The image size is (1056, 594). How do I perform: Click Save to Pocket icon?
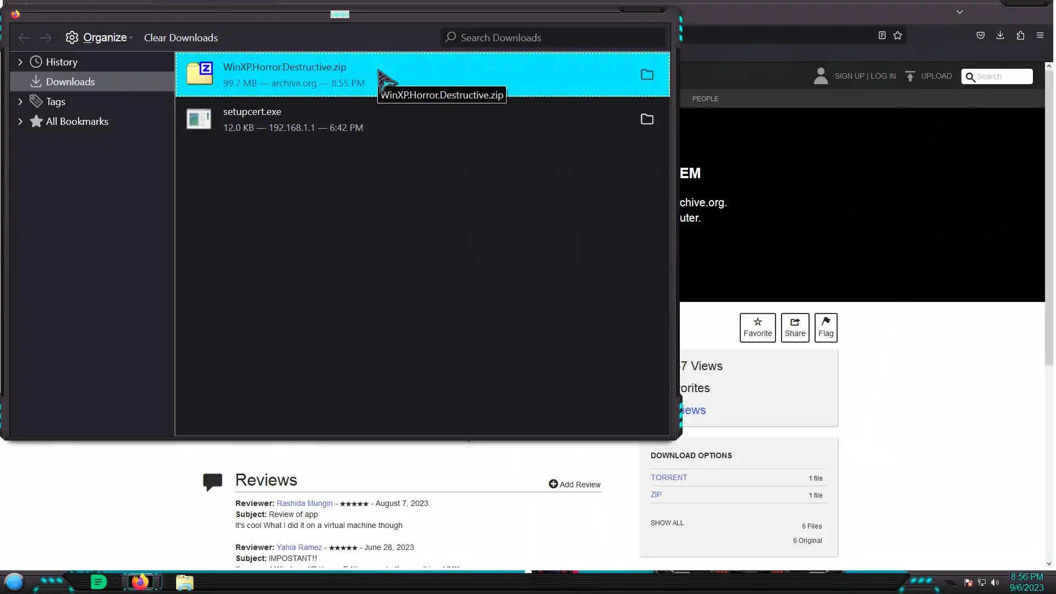tap(980, 35)
